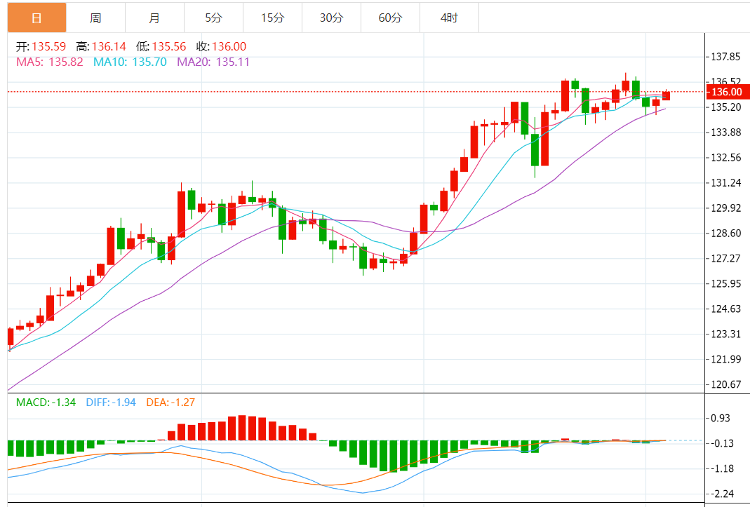
Task: Click the 开: 135.59 opening price
Action: pos(41,46)
